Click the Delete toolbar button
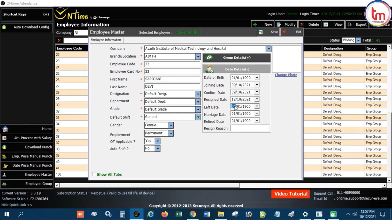The image size is (392, 220). (310, 24)
